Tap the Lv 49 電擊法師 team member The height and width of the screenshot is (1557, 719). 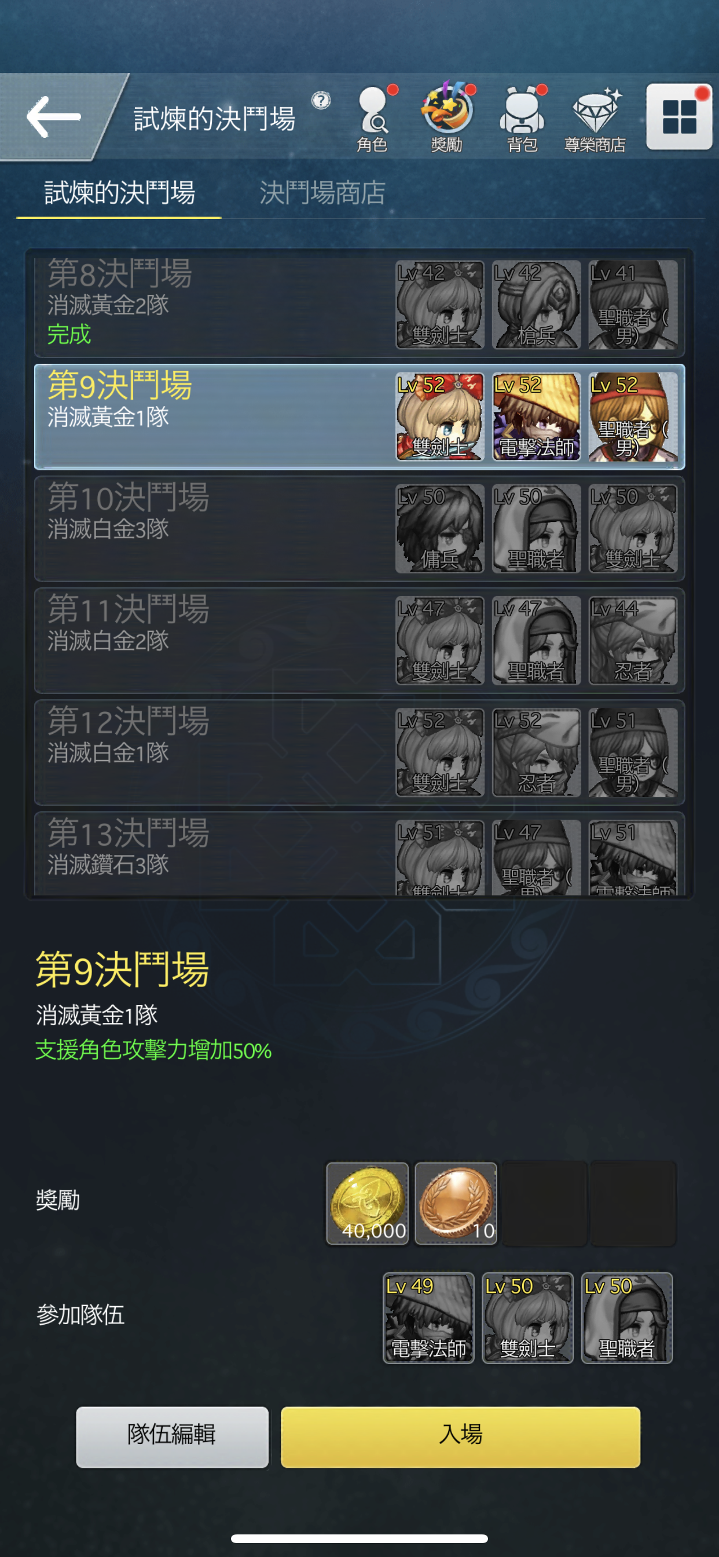(x=428, y=1318)
